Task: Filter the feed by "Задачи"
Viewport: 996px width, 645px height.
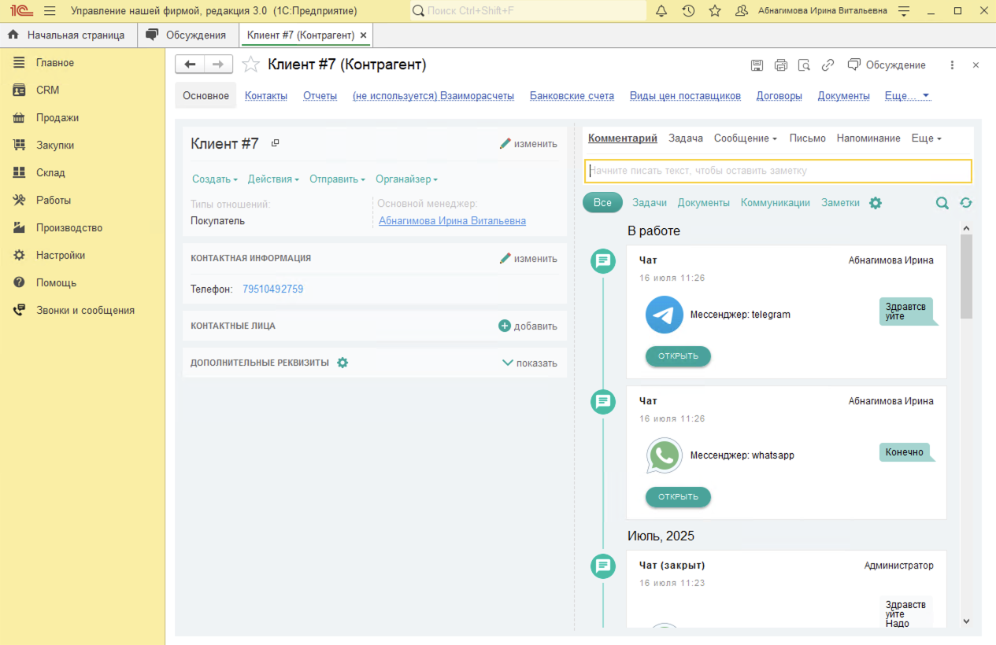Action: (x=649, y=203)
